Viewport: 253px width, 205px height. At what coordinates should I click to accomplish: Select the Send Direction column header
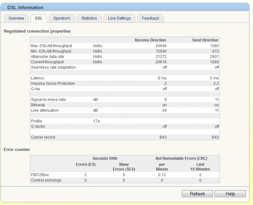(205, 40)
